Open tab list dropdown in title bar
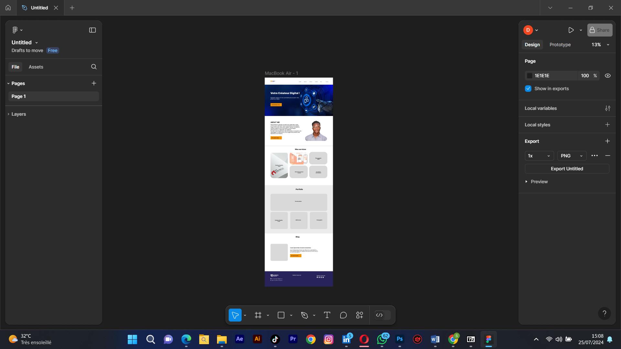 tap(550, 8)
